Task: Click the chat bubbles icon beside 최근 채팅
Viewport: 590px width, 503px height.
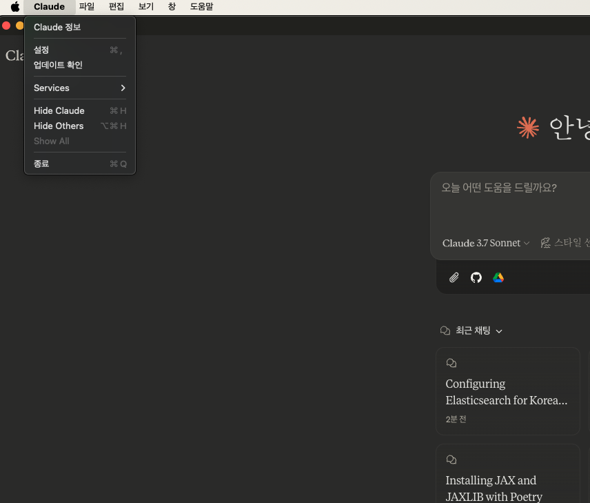Action: click(445, 331)
